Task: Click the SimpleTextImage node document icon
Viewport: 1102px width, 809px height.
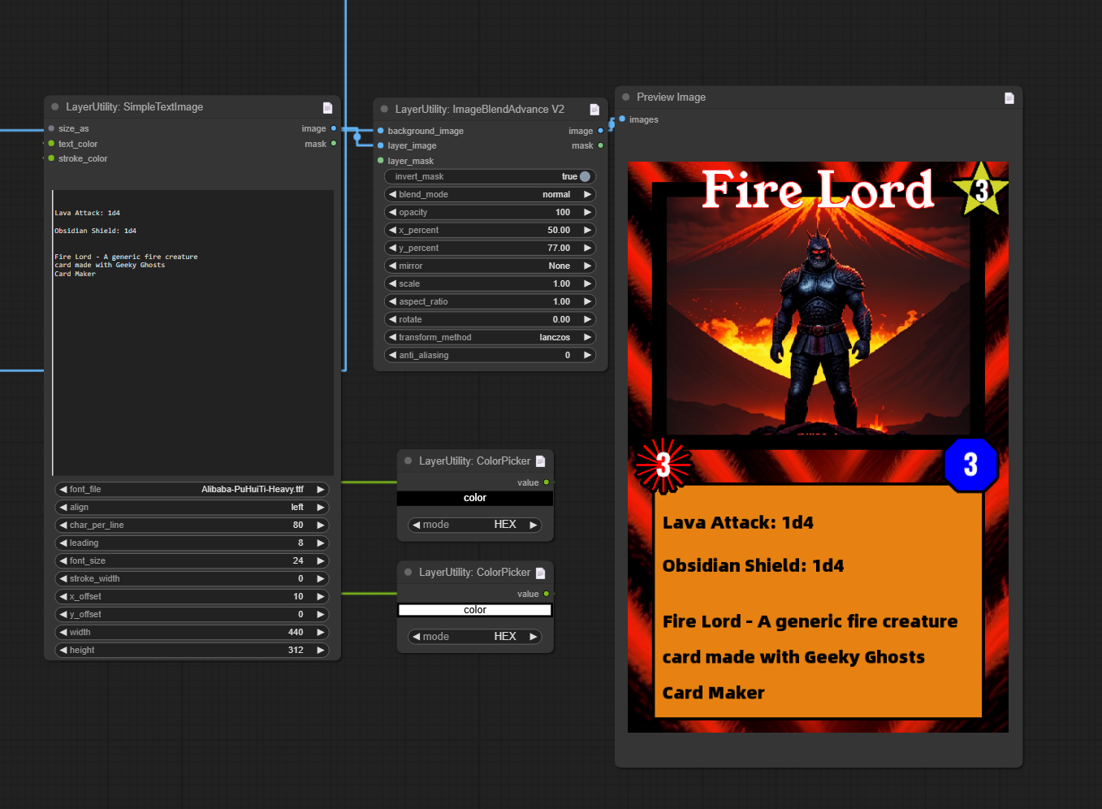Action: pyautogui.click(x=327, y=107)
